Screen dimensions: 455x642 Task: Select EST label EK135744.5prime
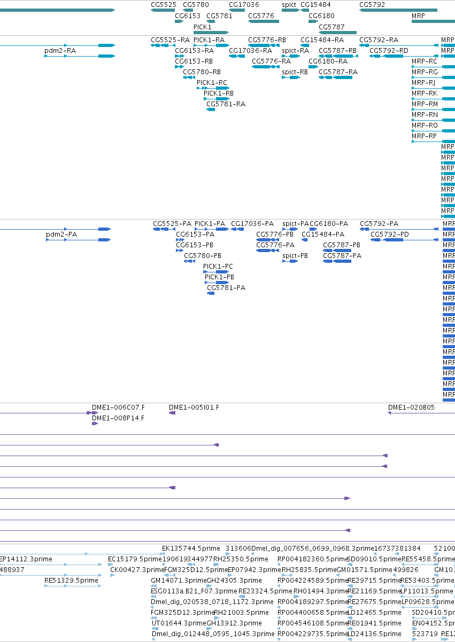coord(191,549)
